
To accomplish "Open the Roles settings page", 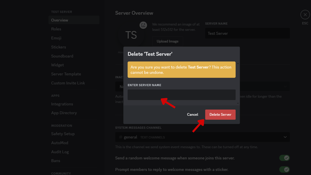I will [x=56, y=29].
